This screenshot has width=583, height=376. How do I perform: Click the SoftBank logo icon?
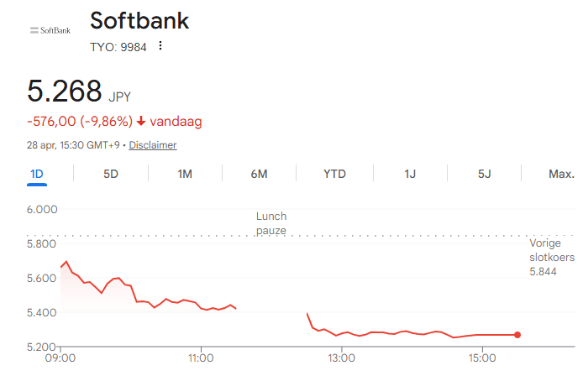click(50, 31)
